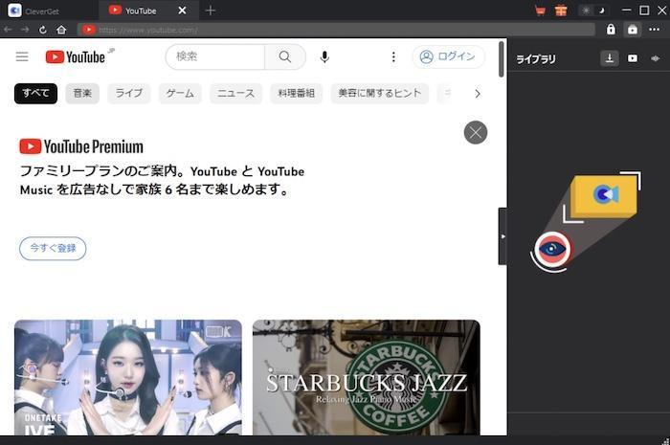Click the magnifier search button
670x445 pixels.
coord(285,56)
